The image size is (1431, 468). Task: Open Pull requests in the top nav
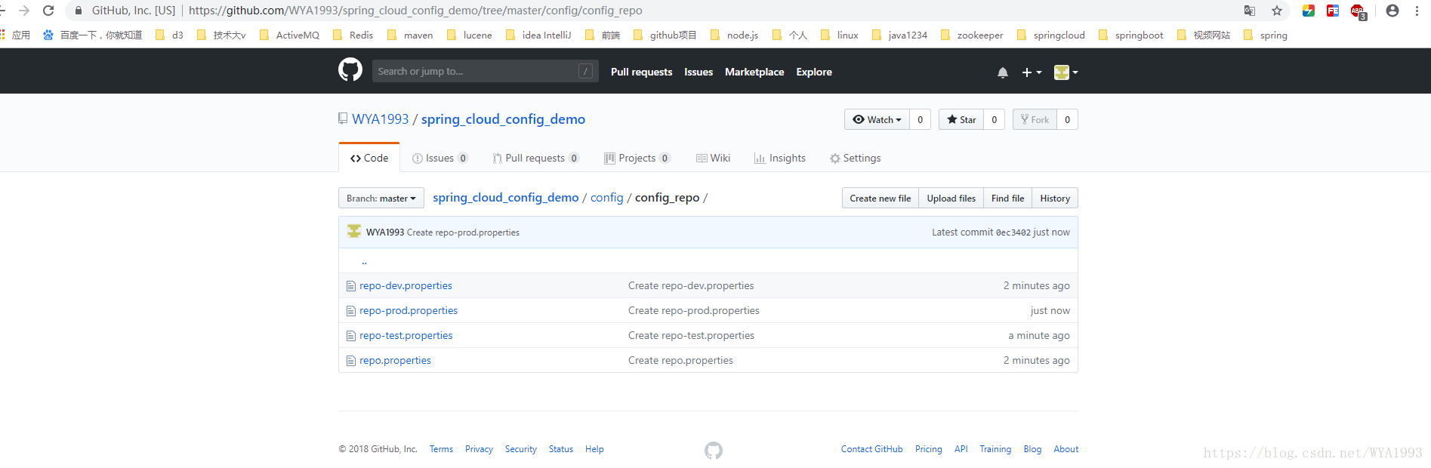coord(641,72)
